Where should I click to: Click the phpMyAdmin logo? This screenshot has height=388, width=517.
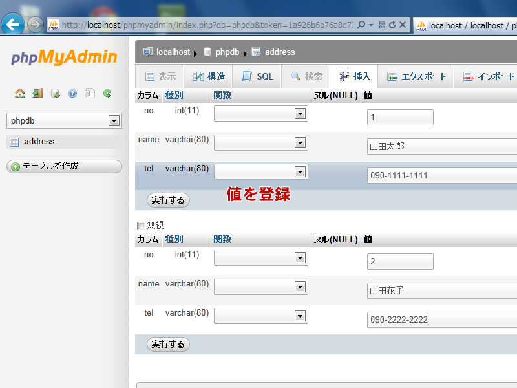pyautogui.click(x=64, y=58)
